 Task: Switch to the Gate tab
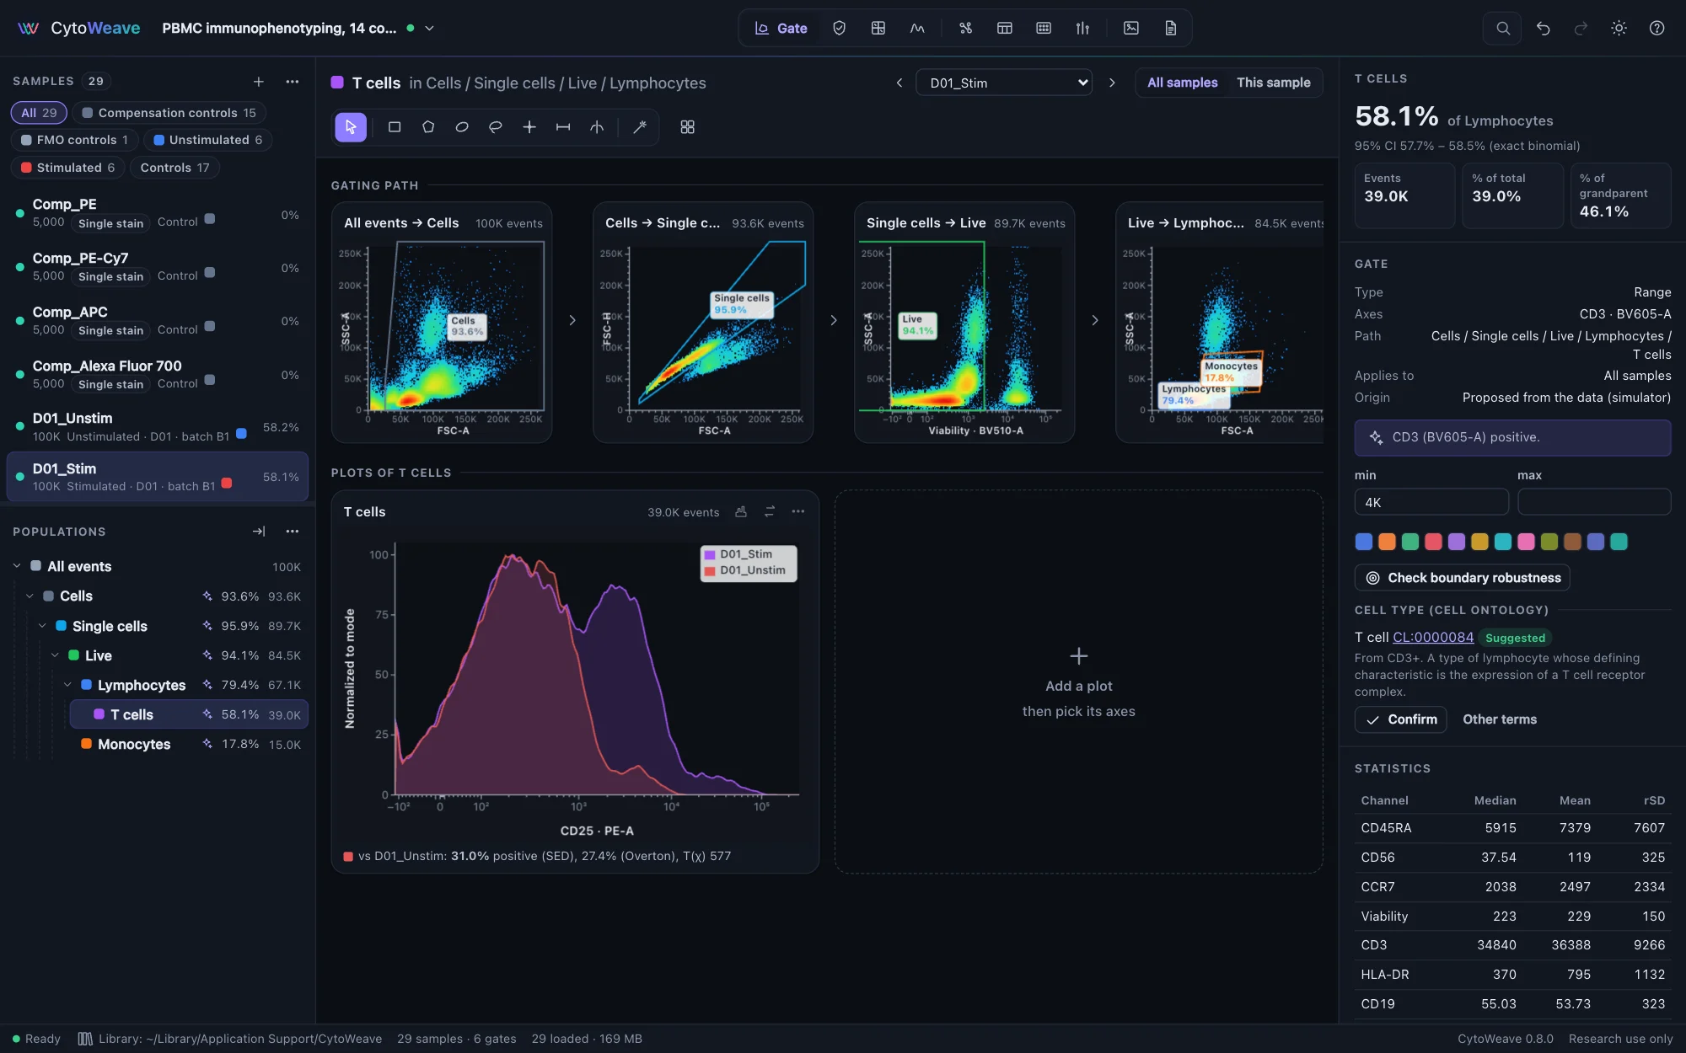point(781,28)
